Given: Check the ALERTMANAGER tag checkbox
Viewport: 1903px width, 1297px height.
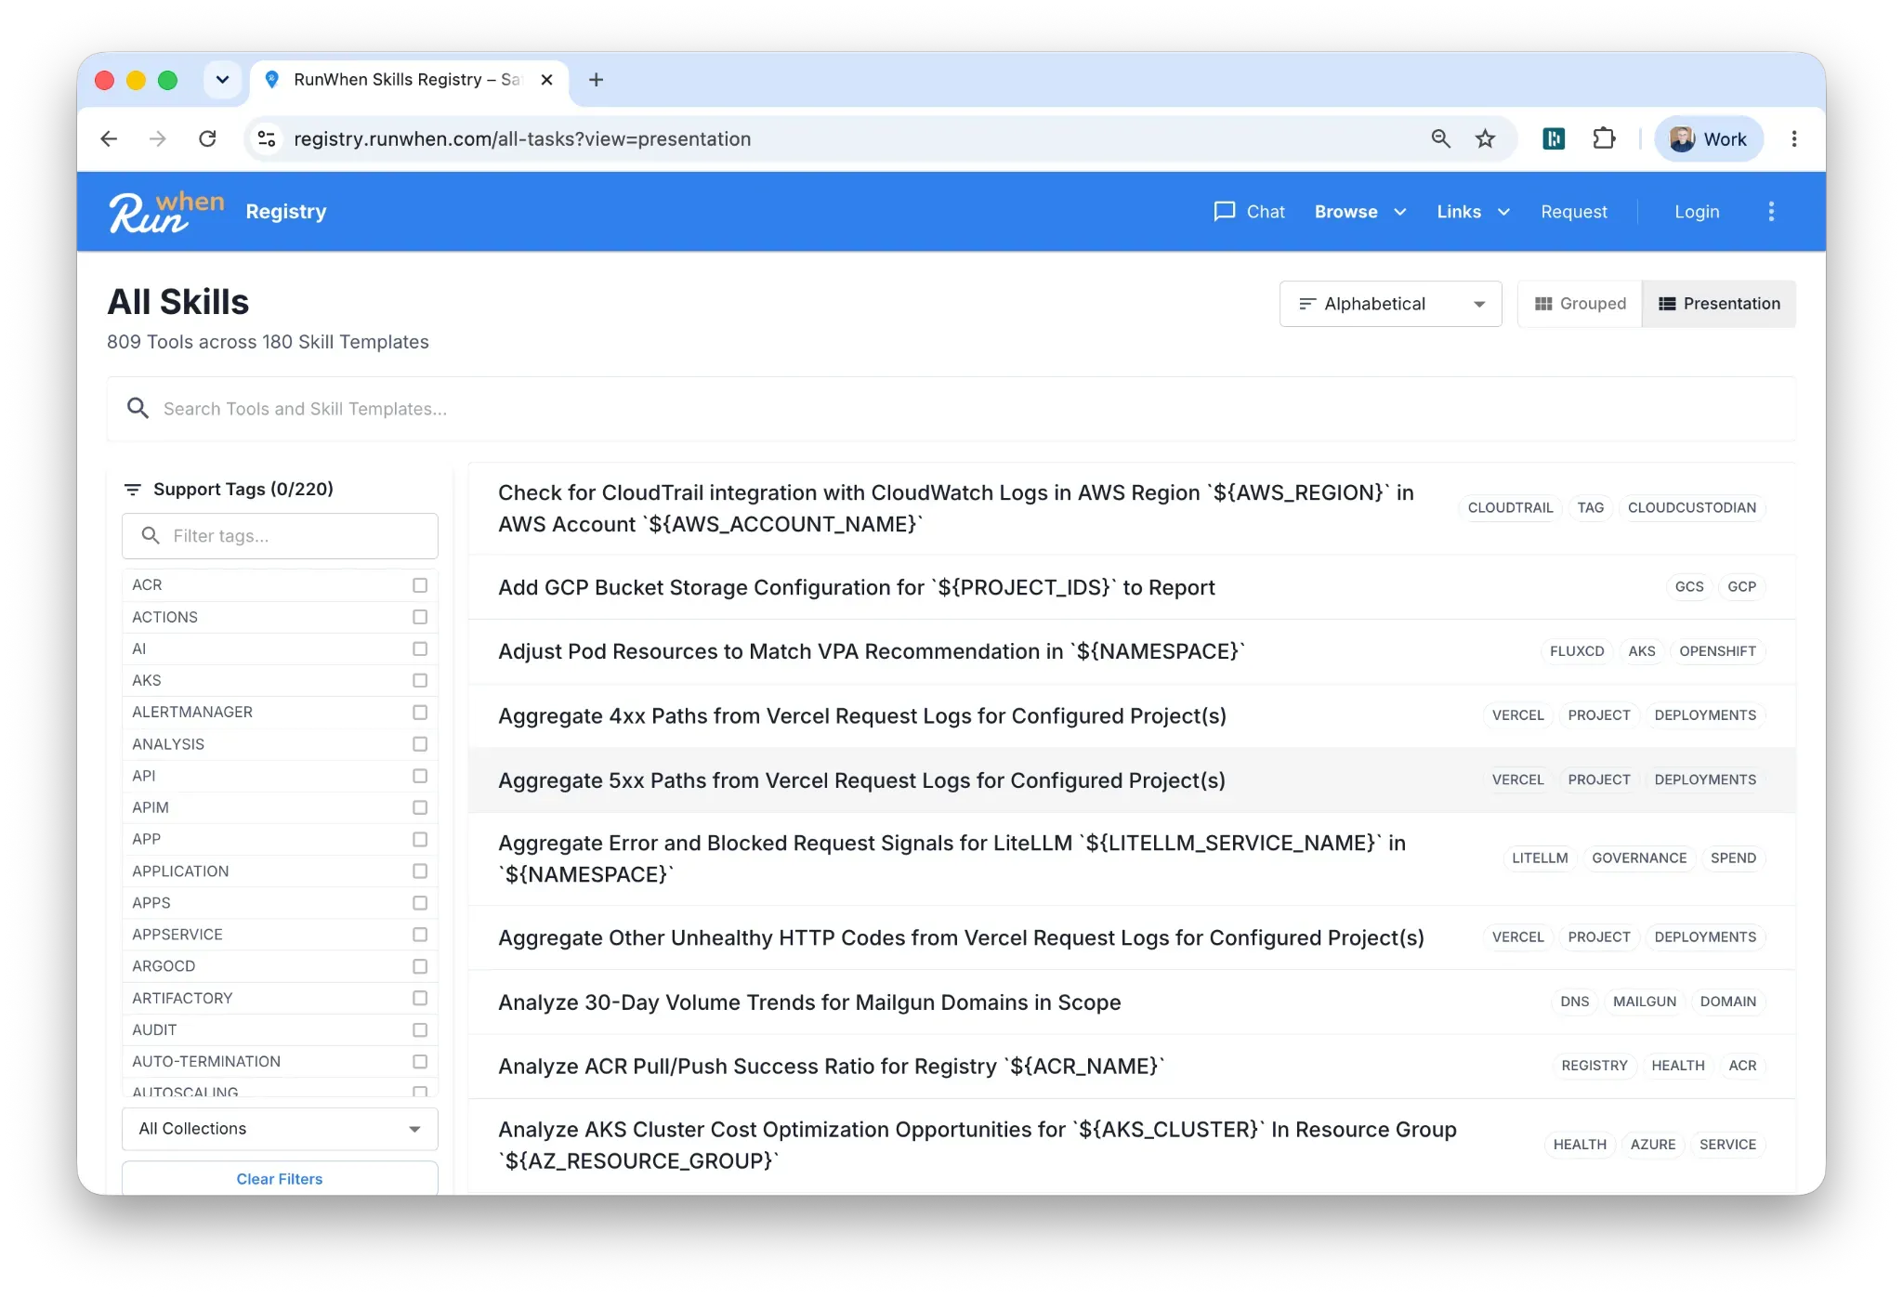Looking at the screenshot, I should click(x=420, y=712).
